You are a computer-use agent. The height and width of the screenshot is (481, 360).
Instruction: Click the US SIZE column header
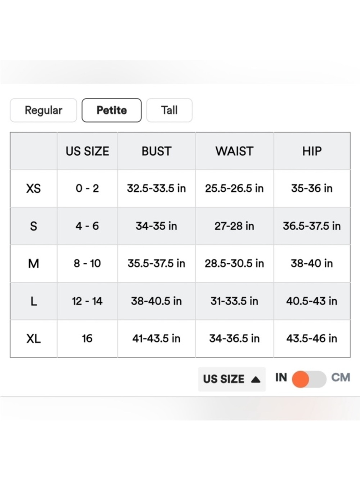(87, 151)
